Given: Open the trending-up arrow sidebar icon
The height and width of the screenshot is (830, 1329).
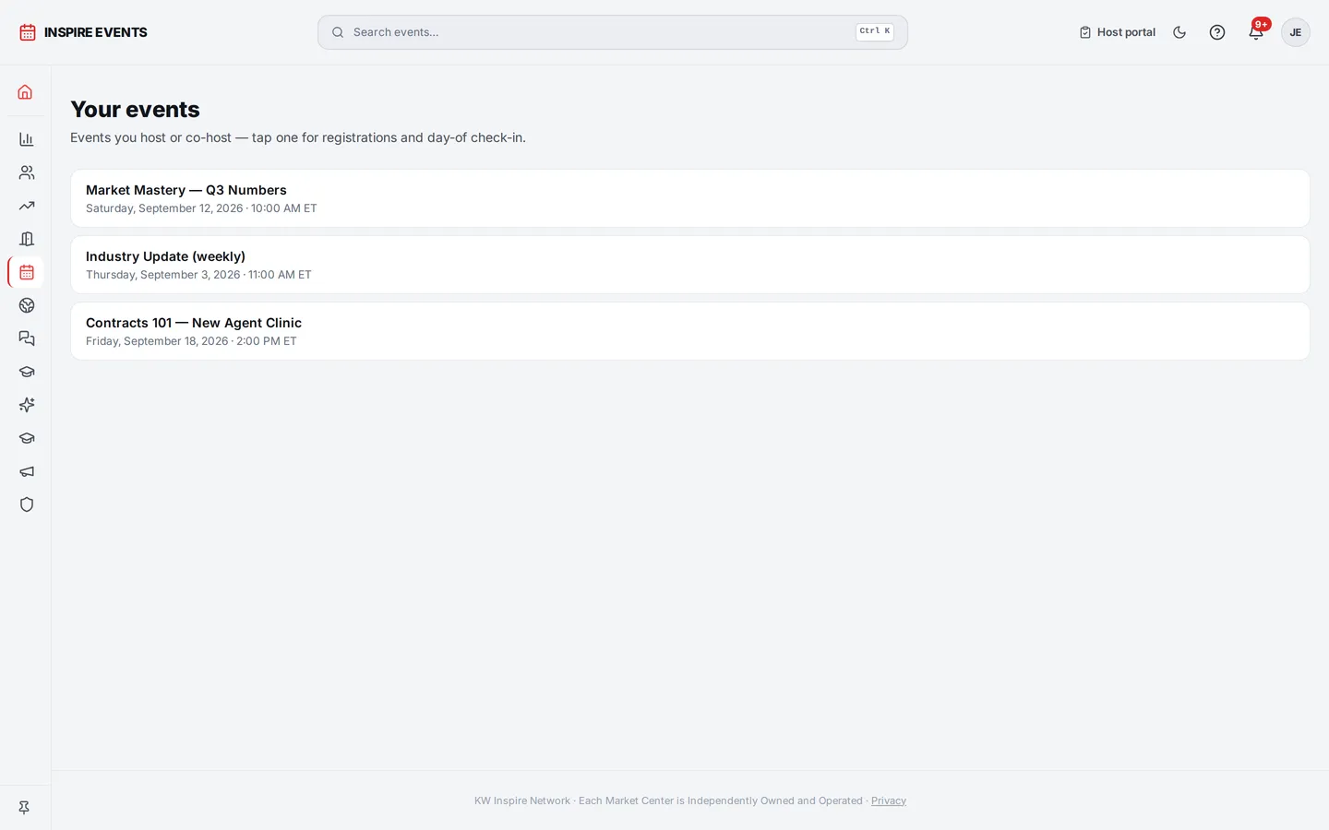Looking at the screenshot, I should (x=26, y=206).
